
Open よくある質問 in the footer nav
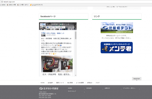80,83
